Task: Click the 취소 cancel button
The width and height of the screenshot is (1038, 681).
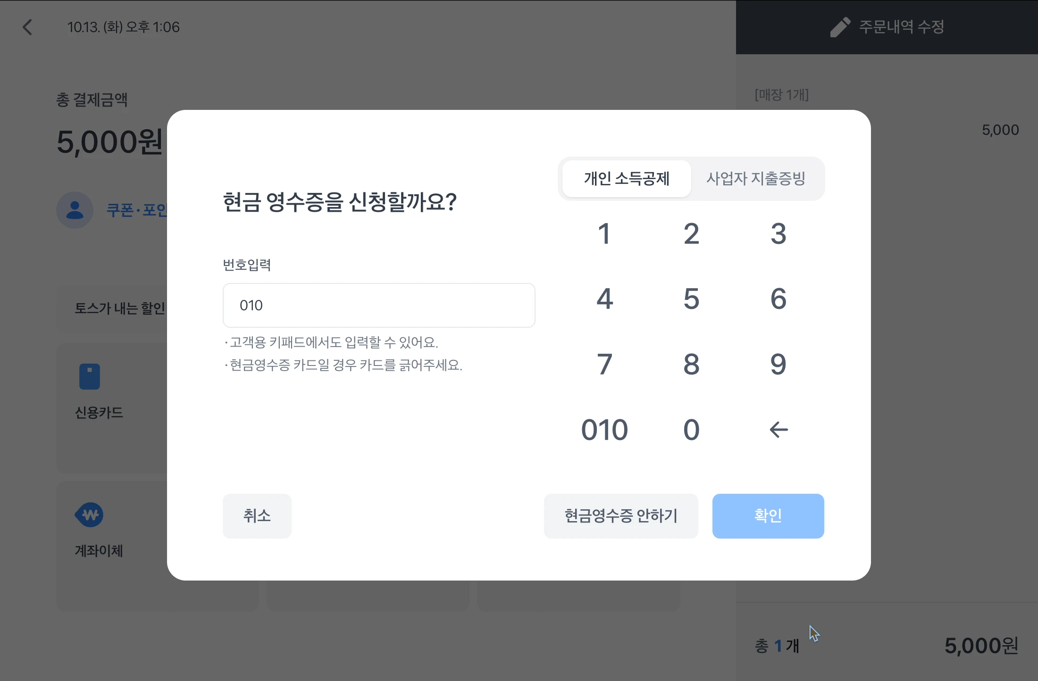Action: click(x=257, y=516)
